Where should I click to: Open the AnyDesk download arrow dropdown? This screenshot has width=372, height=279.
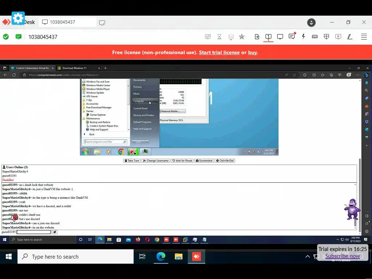point(311,23)
